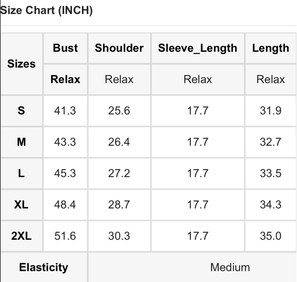297x282 pixels.
Task: Click the Shoulder column header
Action: click(x=119, y=48)
